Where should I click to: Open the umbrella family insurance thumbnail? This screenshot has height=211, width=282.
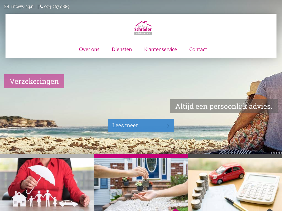pyautogui.click(x=47, y=185)
